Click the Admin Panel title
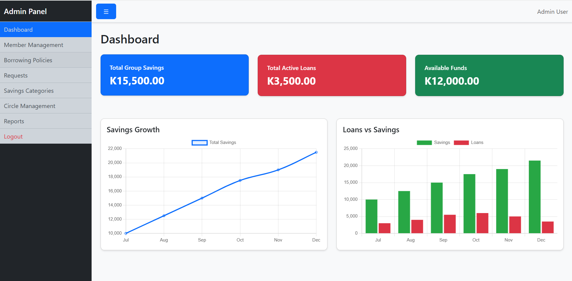 [25, 11]
